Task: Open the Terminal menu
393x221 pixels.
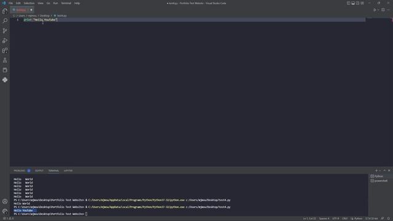Action: 66,3
